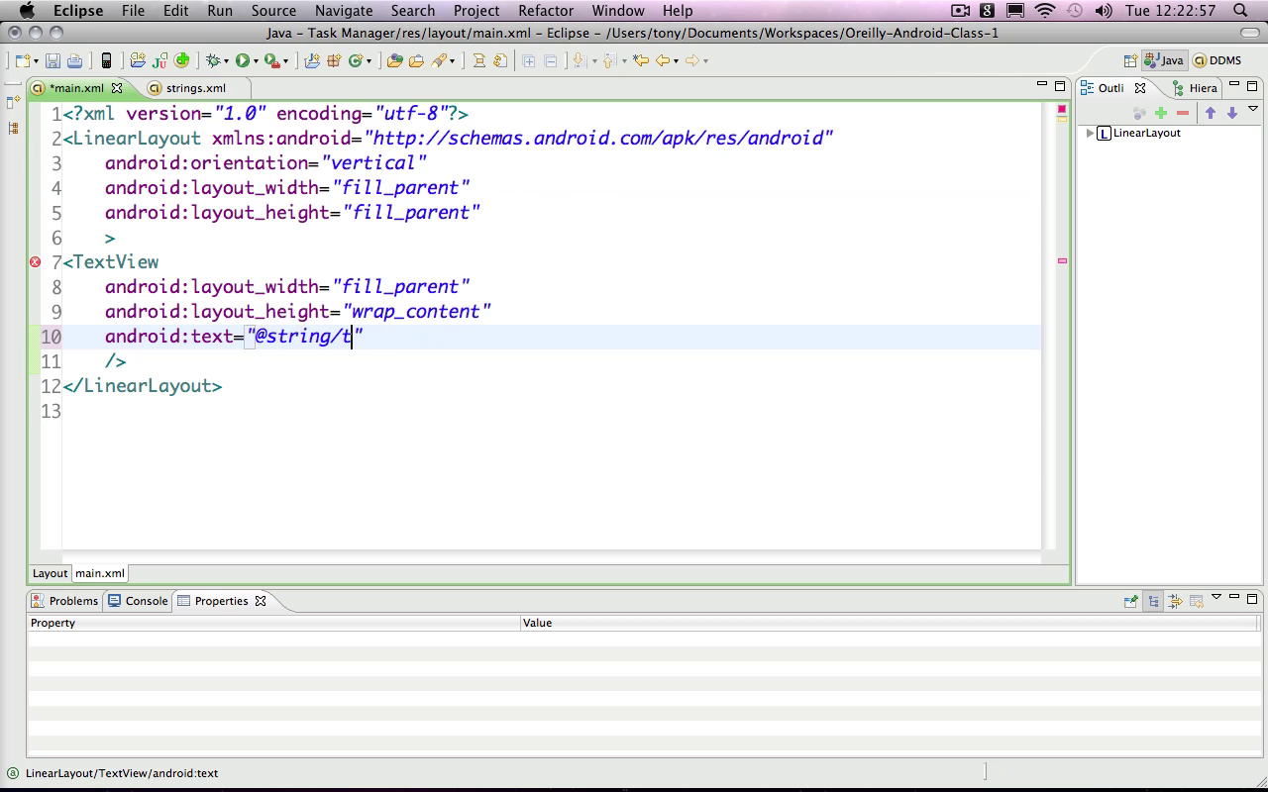Viewport: 1268px width, 792px height.
Task: Click the New Android Project icon
Action: tap(138, 60)
